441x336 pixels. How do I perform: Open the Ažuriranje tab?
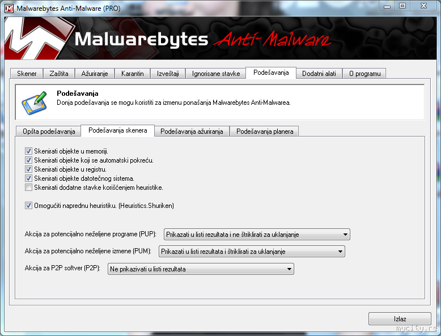coord(95,74)
